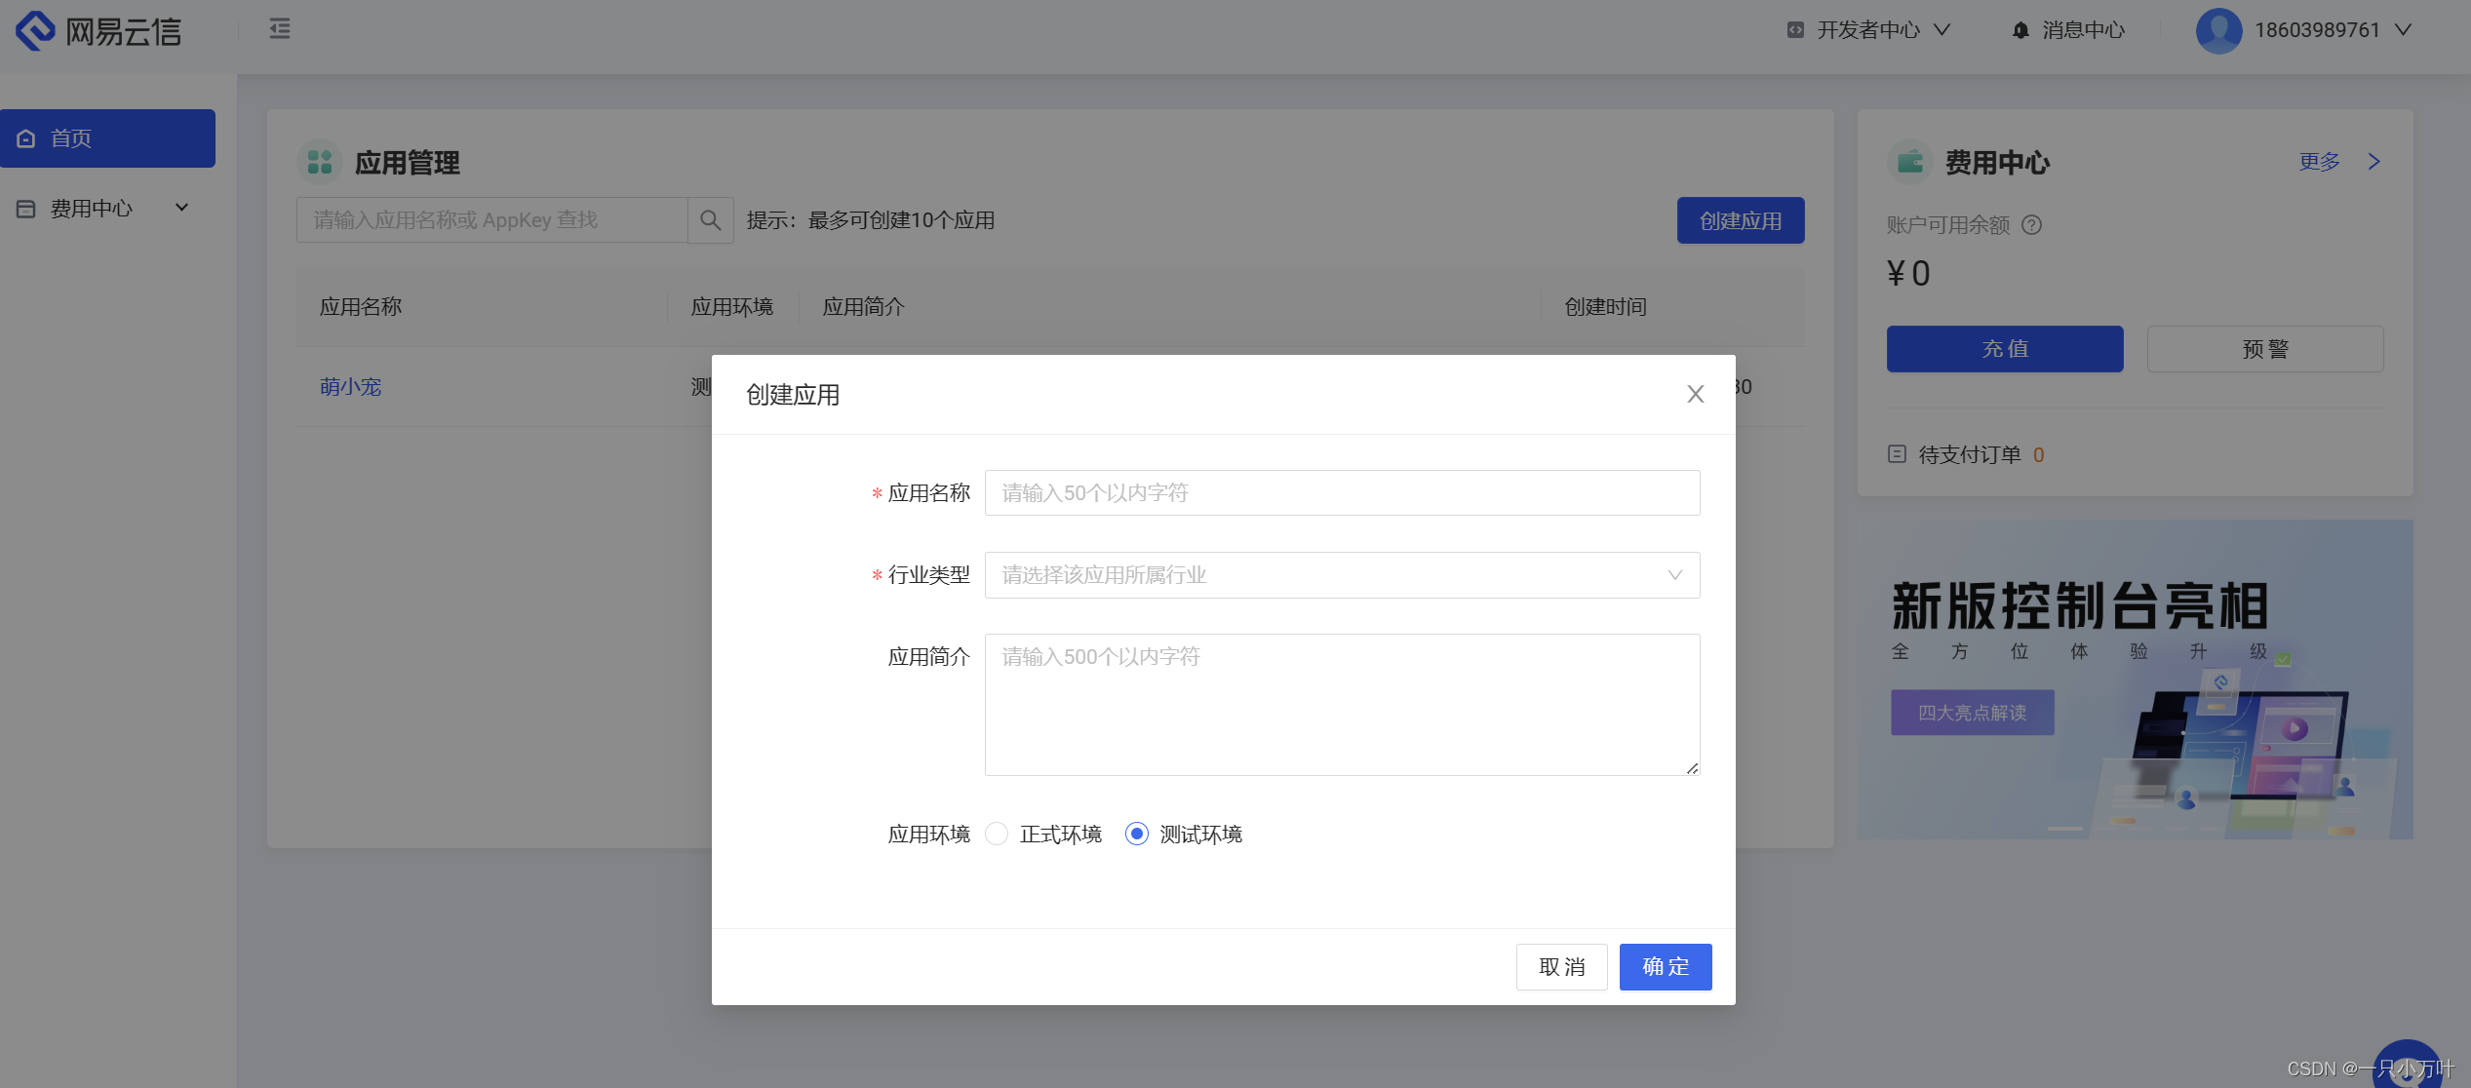This screenshot has width=2471, height=1088.
Task: Open the 消息中心 notification bell
Action: [x=2018, y=29]
